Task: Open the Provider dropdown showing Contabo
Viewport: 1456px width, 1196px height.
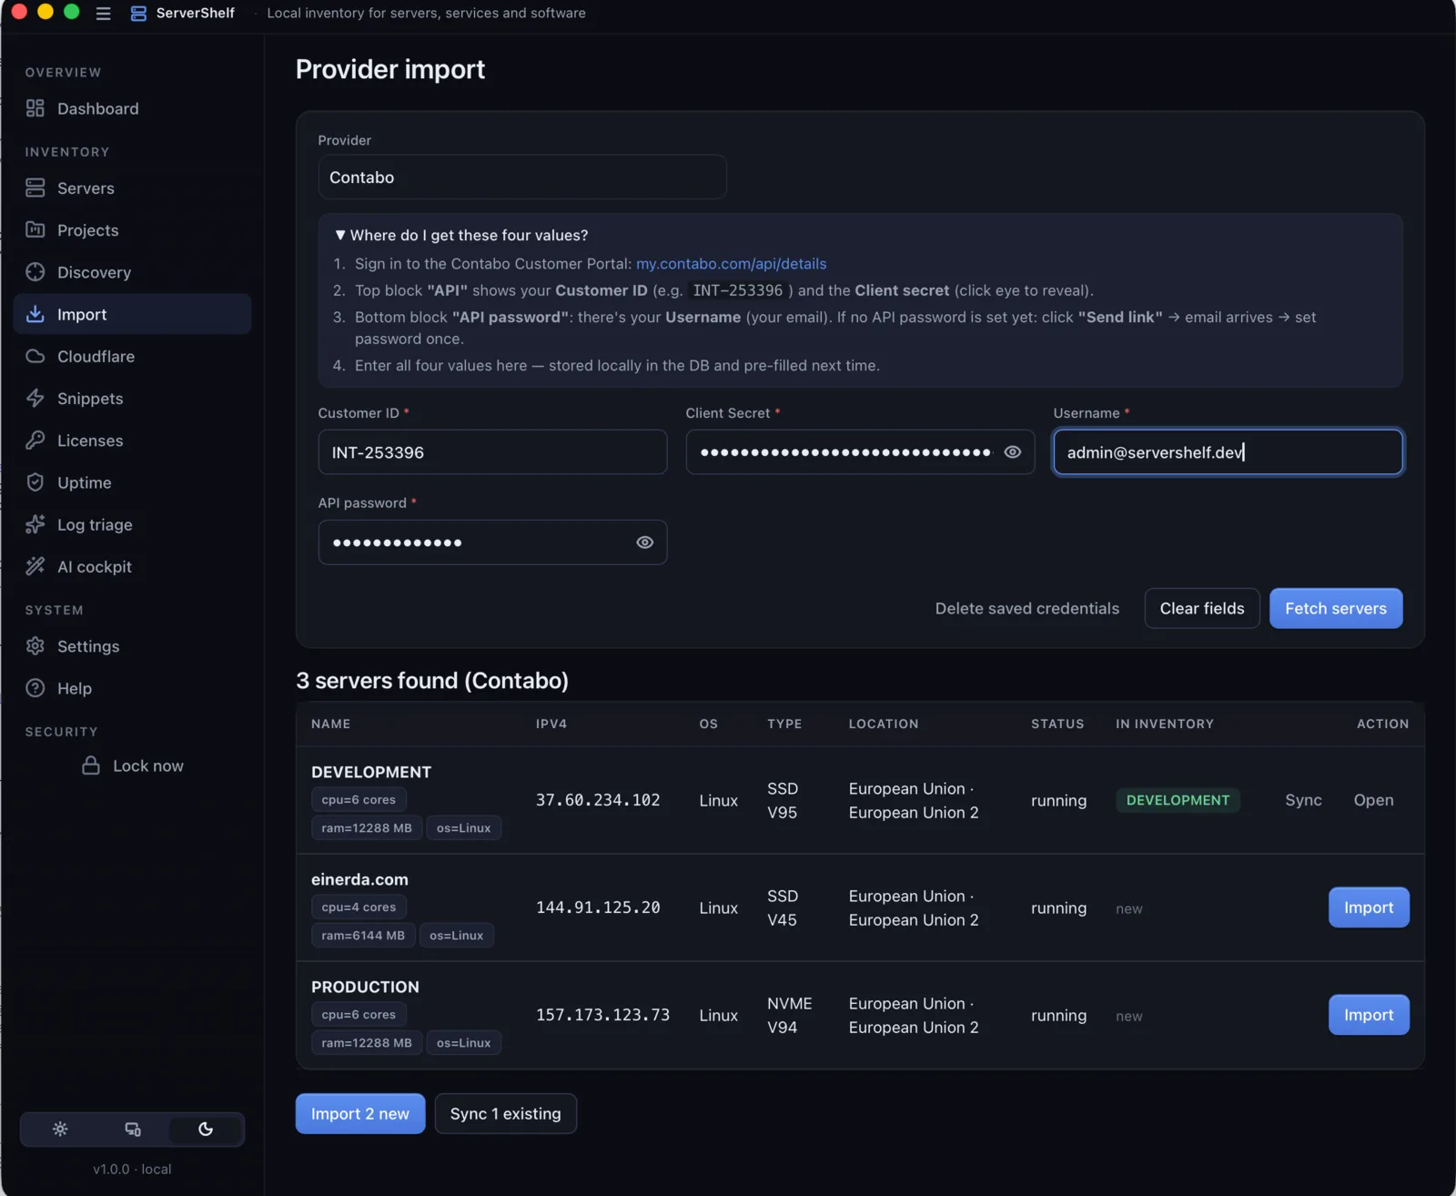Action: tap(522, 177)
